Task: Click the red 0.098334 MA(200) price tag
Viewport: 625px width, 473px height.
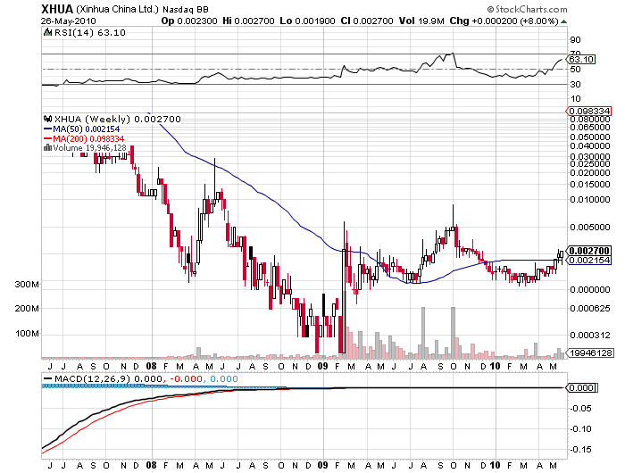Action: tap(589, 112)
